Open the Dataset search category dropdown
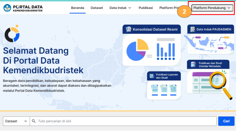 click(16, 121)
